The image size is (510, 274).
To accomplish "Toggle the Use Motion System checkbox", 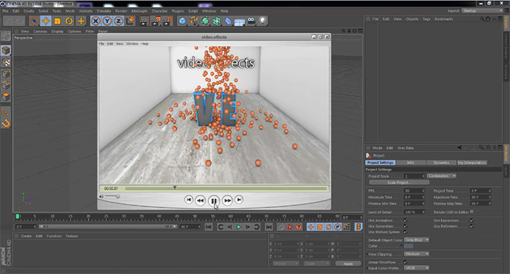I will (406, 232).
